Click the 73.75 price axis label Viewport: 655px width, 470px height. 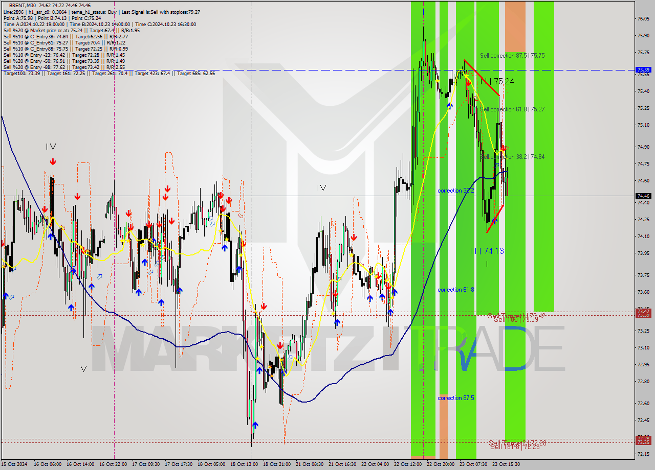643,275
